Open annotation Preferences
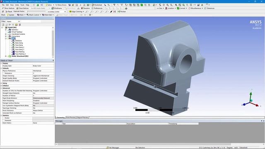The width and height of the screenshot is (265, 149). click(97, 8)
